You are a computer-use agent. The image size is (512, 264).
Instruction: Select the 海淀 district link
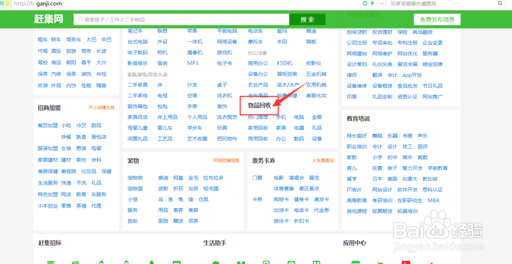[56, 62]
